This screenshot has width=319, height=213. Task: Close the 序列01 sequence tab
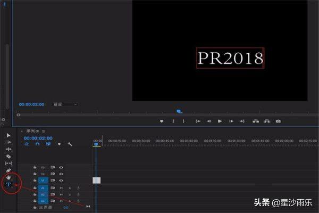point(22,132)
